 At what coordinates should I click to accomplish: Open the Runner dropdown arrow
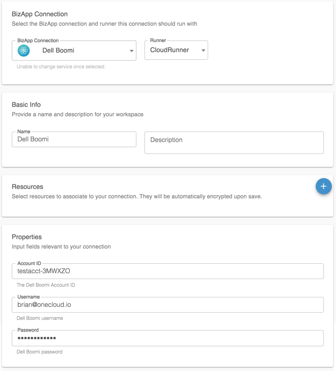(x=203, y=51)
